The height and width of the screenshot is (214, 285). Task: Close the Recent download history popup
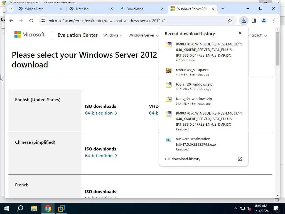pyautogui.click(x=240, y=33)
